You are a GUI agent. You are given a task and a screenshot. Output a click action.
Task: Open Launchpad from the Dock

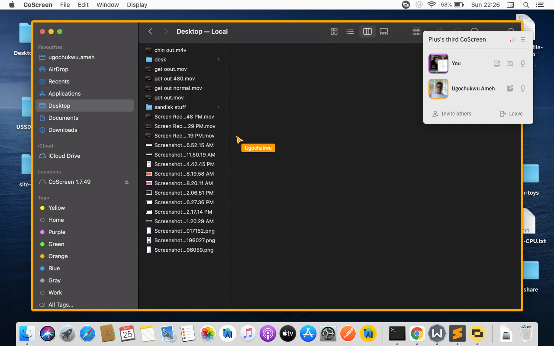tap(68, 333)
